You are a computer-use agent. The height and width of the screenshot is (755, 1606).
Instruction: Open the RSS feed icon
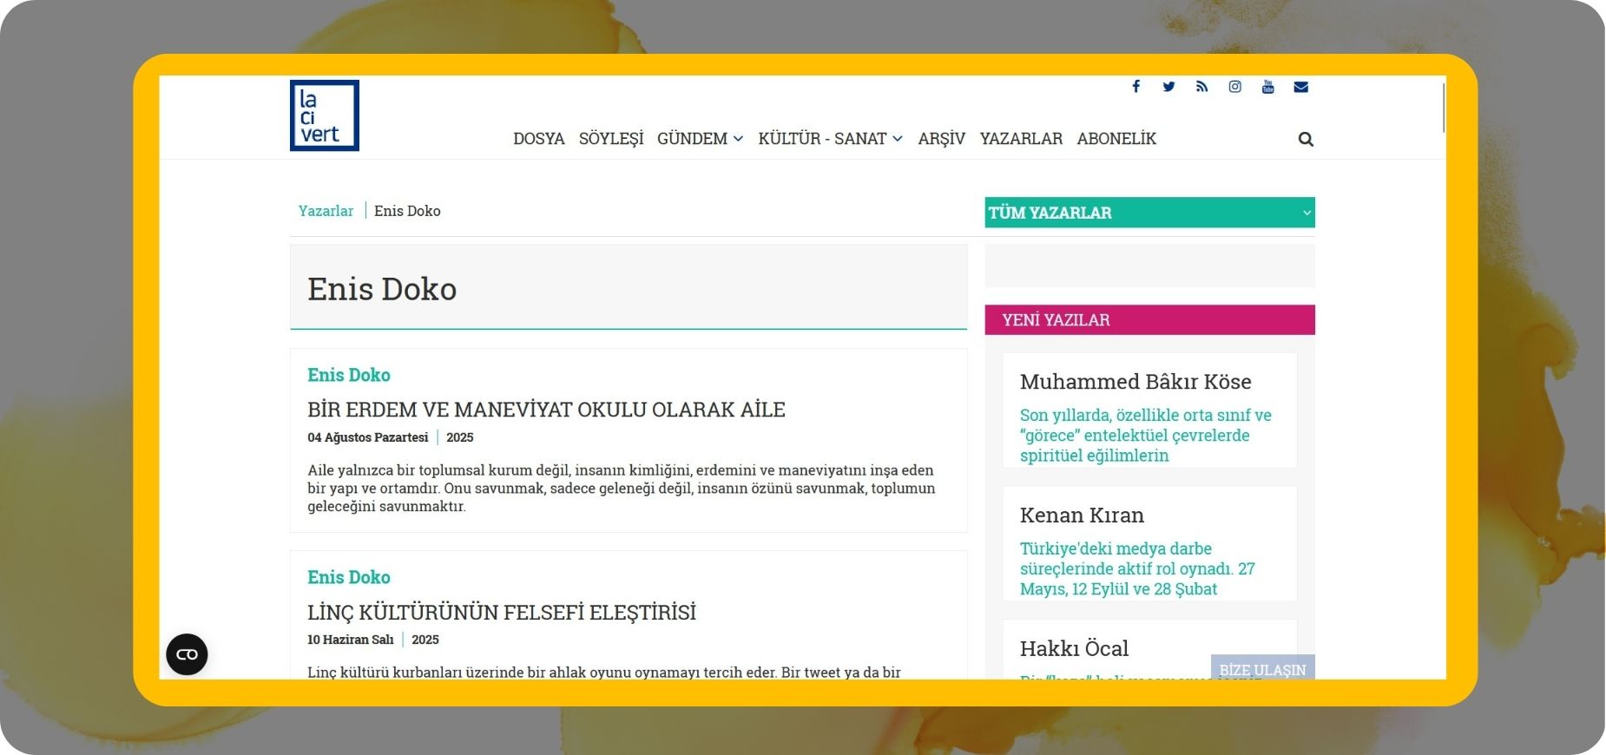click(x=1201, y=87)
